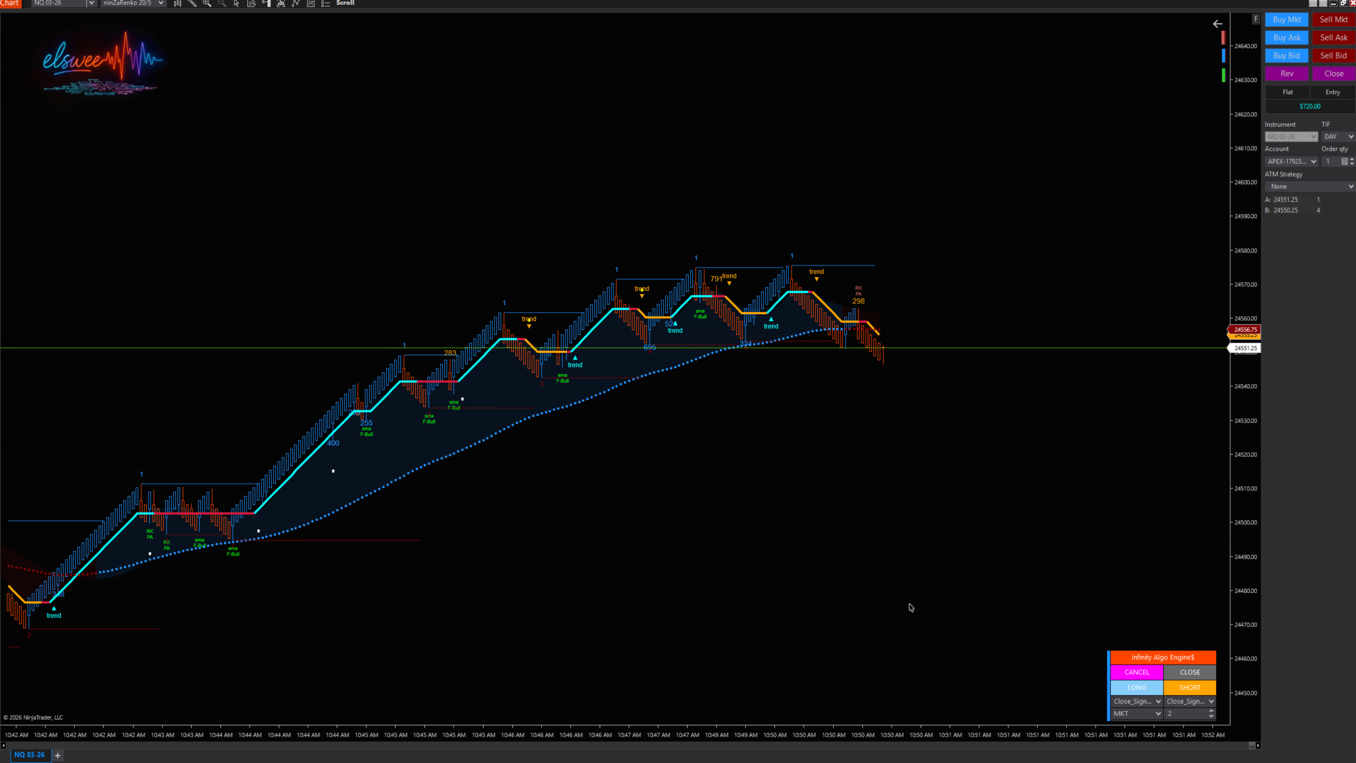
Task: Open the ATM Strategy None dropdown
Action: click(x=1309, y=187)
